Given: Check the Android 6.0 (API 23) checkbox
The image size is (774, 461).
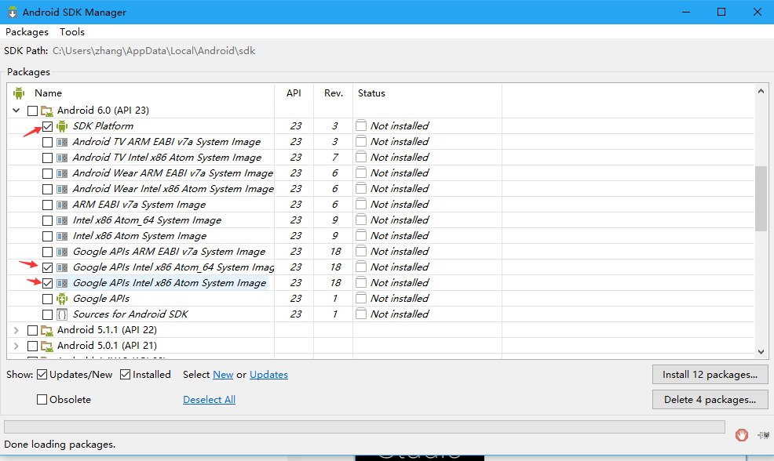Looking at the screenshot, I should (33, 111).
